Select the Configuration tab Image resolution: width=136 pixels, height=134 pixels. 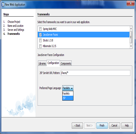click(53, 63)
